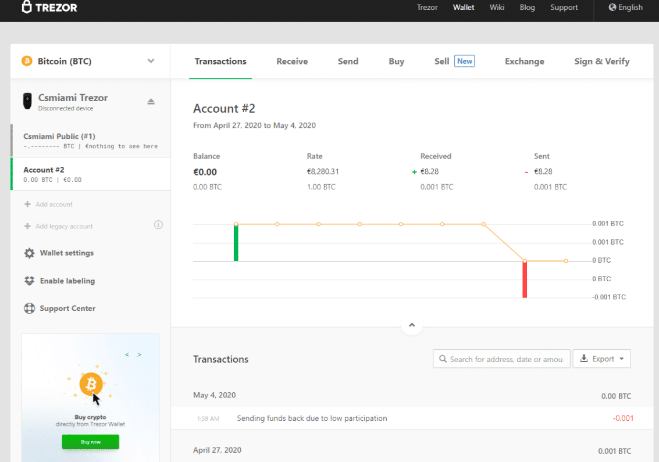Image resolution: width=659 pixels, height=462 pixels.
Task: Collapse the balance chart with chevron
Action: 412,325
